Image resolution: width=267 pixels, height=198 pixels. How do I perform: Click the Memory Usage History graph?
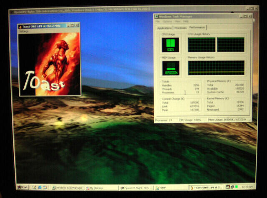[x=216, y=68]
